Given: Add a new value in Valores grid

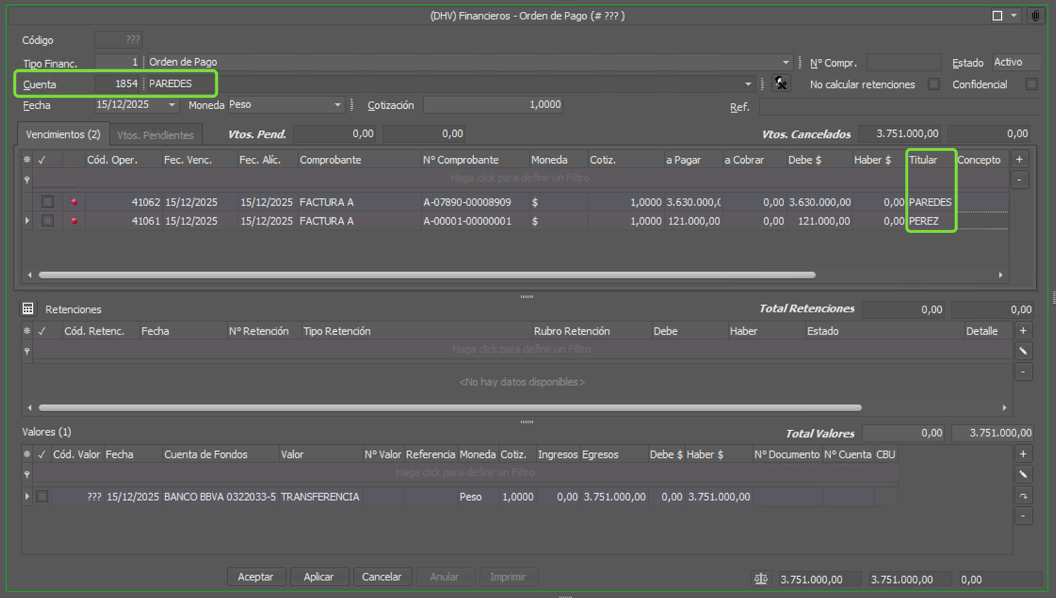Looking at the screenshot, I should pos(1023,454).
